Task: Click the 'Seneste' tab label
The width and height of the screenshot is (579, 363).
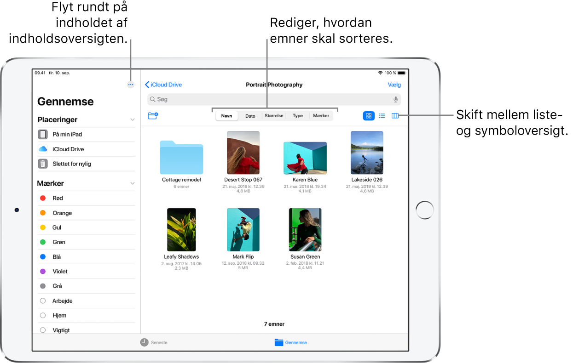Action: [x=159, y=343]
